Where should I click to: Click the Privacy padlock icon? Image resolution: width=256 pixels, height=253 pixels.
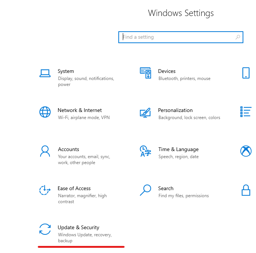tap(246, 190)
